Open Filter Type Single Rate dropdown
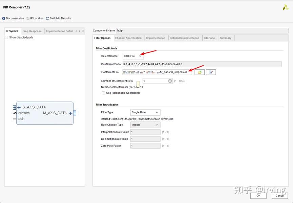 coord(145,112)
